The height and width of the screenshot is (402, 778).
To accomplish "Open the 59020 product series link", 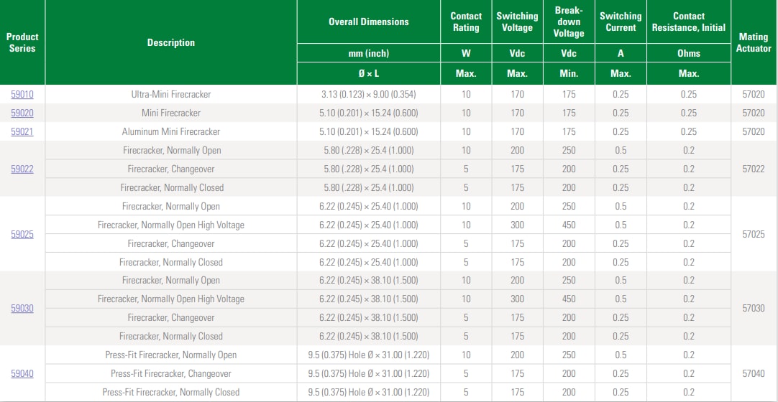I will (22, 113).
